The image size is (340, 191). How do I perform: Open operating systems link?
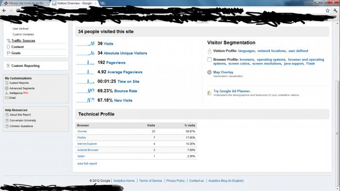(x=271, y=60)
